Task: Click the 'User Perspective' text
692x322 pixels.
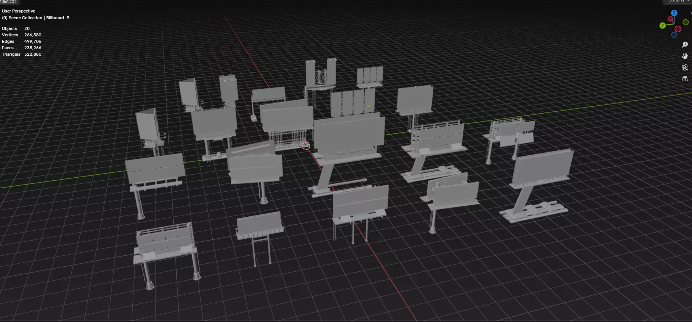Action: pyautogui.click(x=19, y=11)
